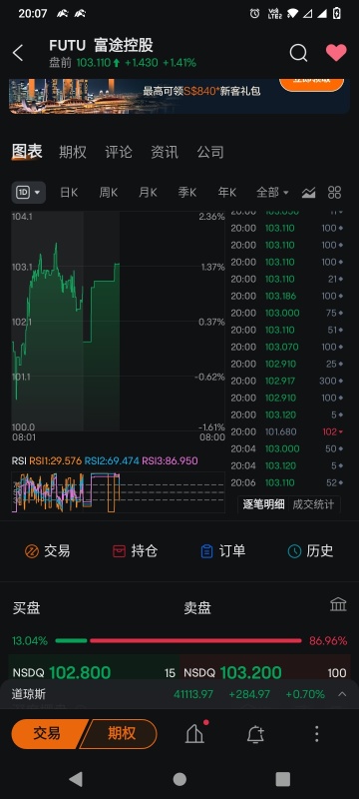Open 持仓 positions

coord(135,551)
